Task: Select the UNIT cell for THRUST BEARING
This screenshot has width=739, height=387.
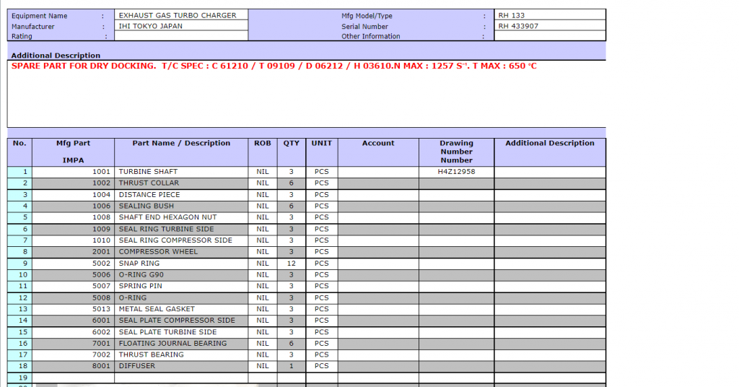Action: click(321, 355)
